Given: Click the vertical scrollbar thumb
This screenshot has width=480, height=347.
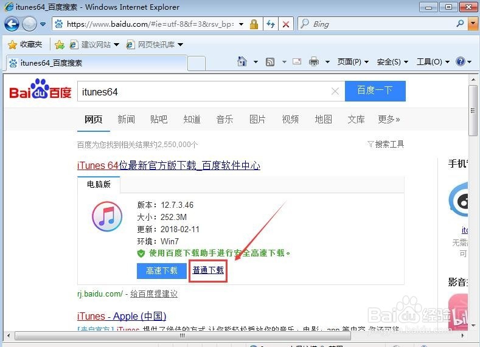Looking at the screenshot, I should (473, 111).
